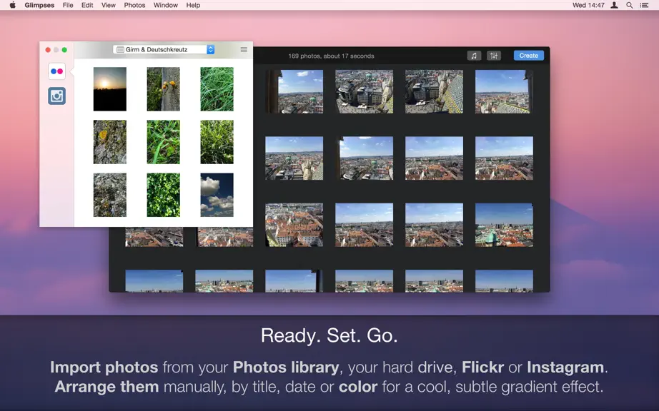
Task: Select the Instagram source icon
Action: point(56,96)
